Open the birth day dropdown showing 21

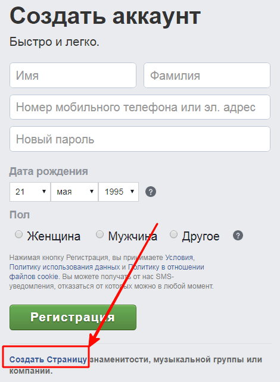coord(30,192)
